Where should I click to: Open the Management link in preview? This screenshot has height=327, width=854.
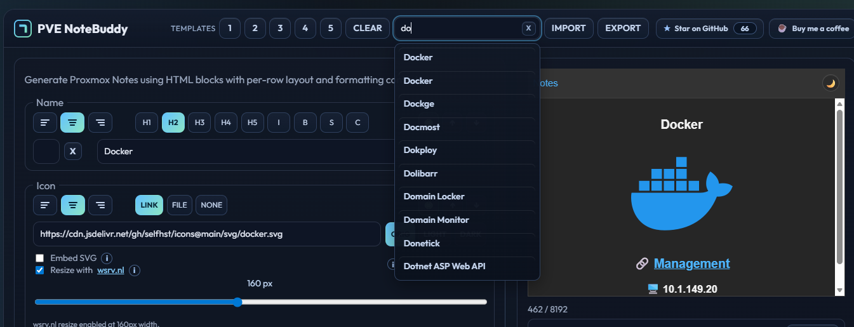pos(692,264)
